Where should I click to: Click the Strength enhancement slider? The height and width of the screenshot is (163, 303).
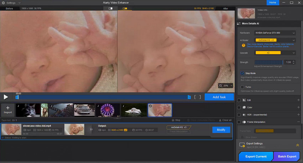pos(269,62)
